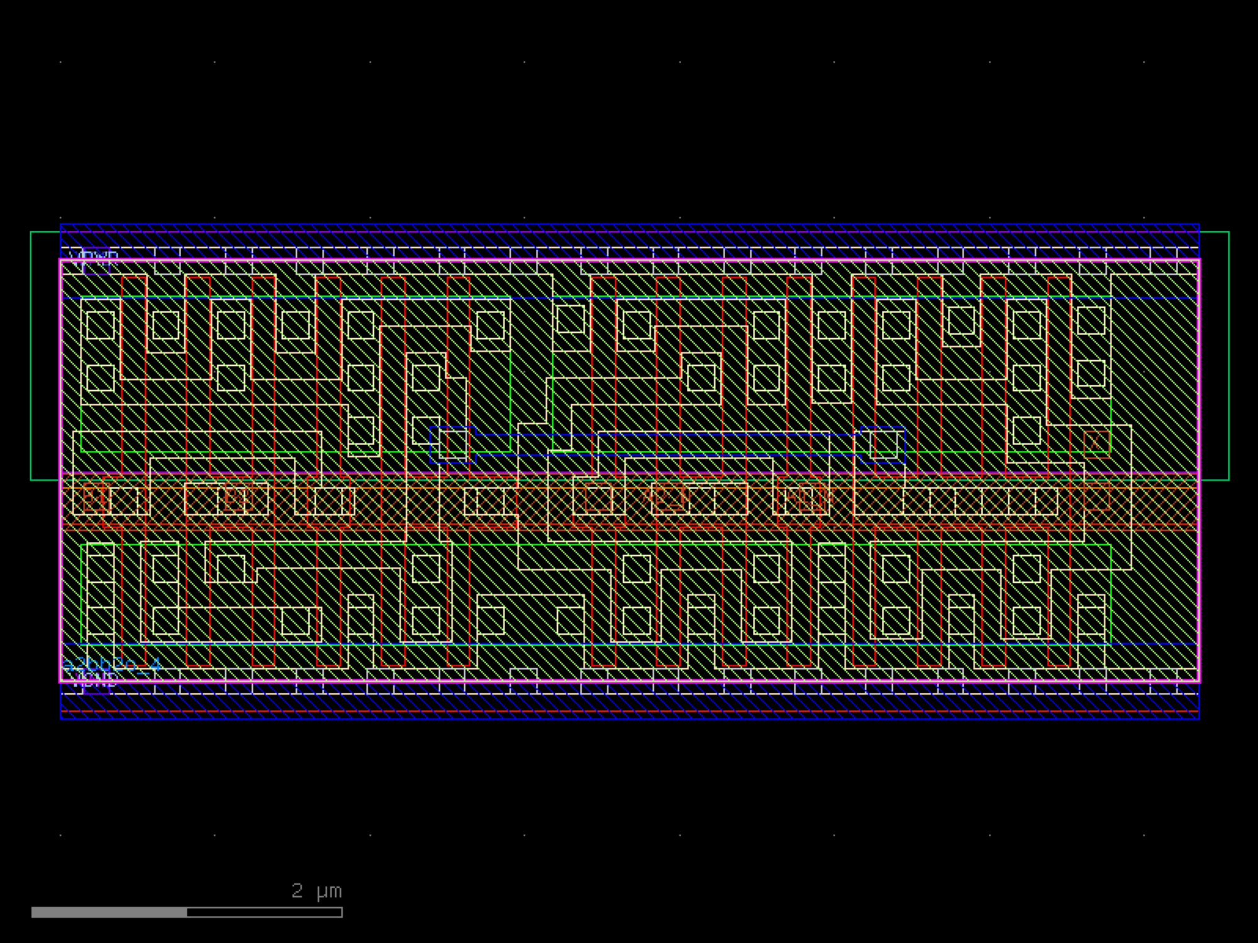
Task: Click the X output pin label
Action: 1096,441
